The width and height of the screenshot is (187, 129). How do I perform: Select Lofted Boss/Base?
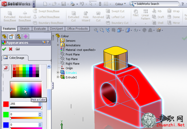(x=46, y=17)
